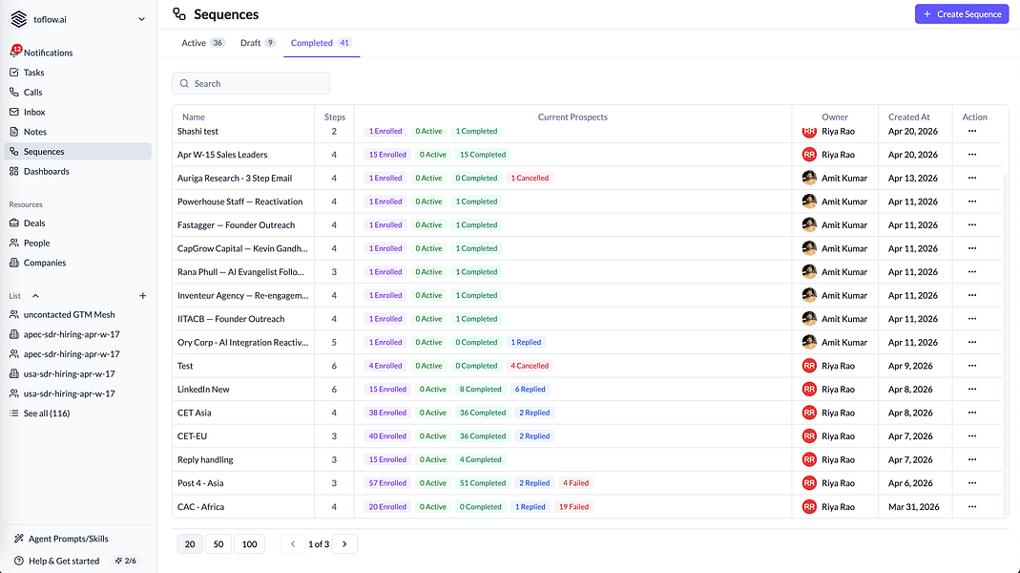1020x573 pixels.
Task: Click the Created At column header
Action: (908, 117)
